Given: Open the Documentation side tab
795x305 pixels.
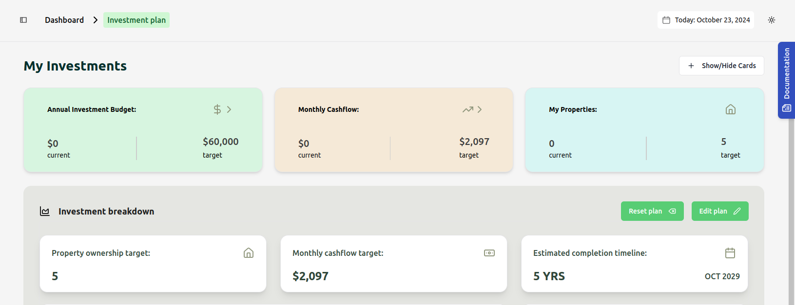Looking at the screenshot, I should 786,80.
